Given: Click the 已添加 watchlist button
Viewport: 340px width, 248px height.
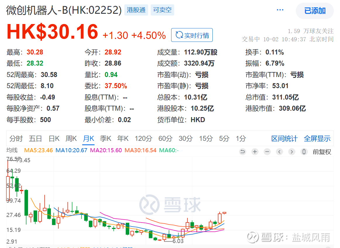Looking at the screenshot, I should pos(315,11).
